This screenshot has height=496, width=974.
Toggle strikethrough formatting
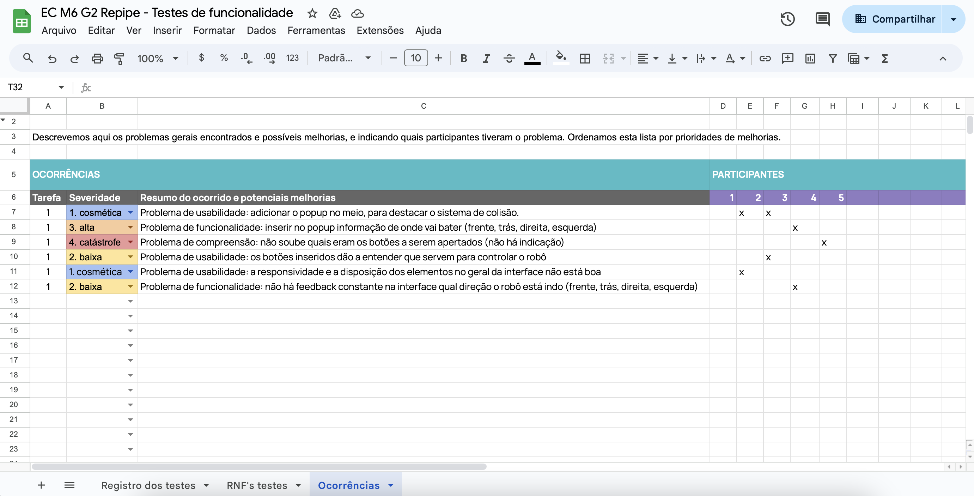[x=509, y=58]
